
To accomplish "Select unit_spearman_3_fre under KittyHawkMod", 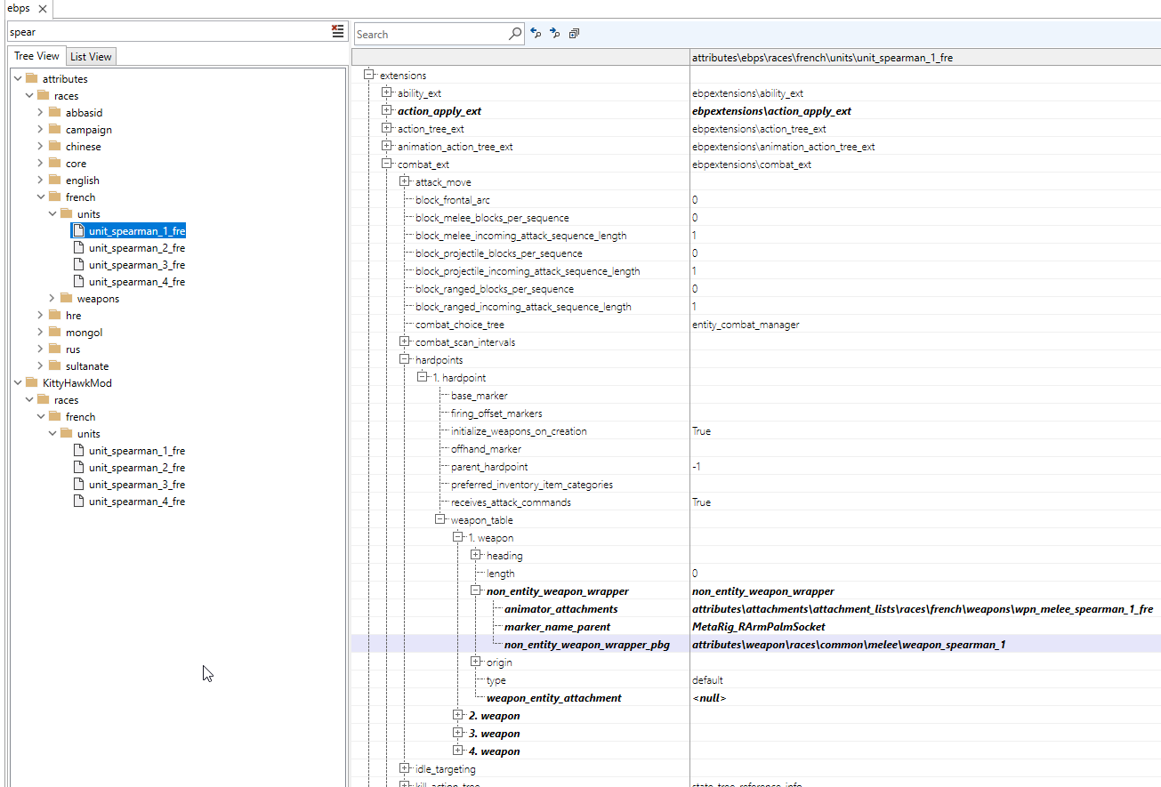I will coord(137,485).
